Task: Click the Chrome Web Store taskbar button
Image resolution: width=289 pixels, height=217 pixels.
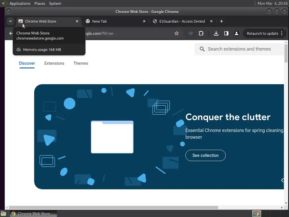Action: click(33, 214)
